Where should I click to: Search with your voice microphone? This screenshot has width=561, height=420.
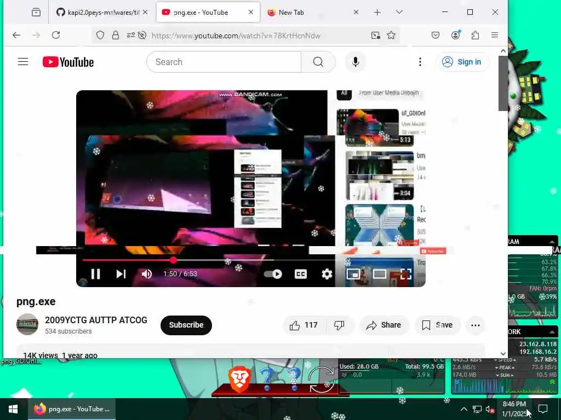[355, 62]
